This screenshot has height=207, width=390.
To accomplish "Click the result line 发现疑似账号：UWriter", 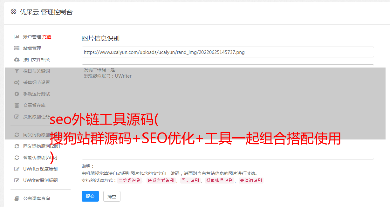I will point(108,76).
